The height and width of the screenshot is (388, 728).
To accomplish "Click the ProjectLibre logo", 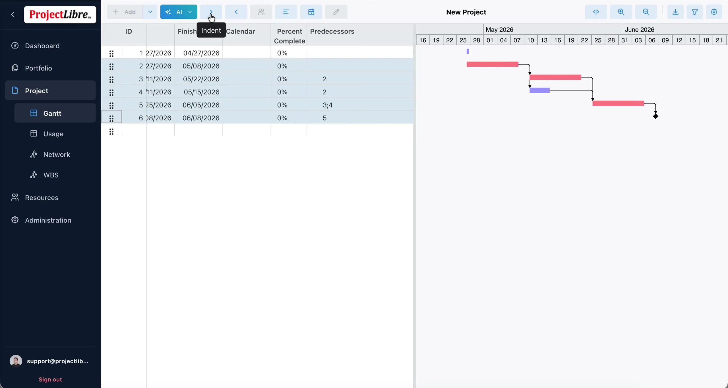I will (x=60, y=15).
